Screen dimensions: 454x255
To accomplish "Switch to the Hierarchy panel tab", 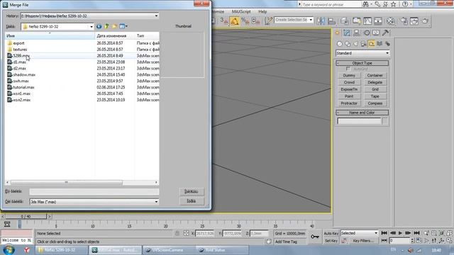I will pyautogui.click(x=357, y=33).
